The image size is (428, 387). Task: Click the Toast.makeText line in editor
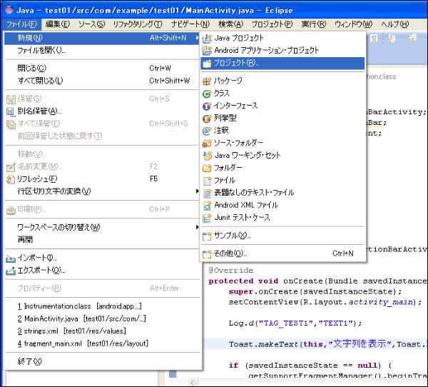pos(328,344)
